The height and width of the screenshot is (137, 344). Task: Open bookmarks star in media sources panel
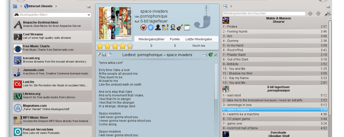(89, 6)
